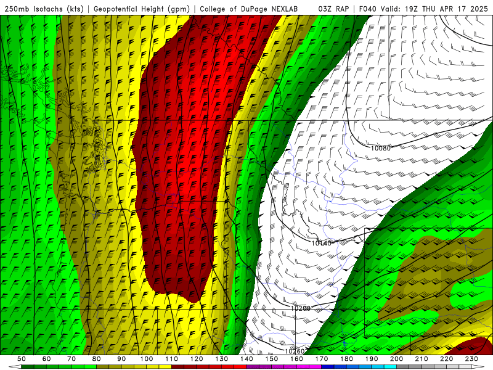Image resolution: width=493 pixels, height=370 pixels.
Task: Click the '250mb Isotachs (kts)' title text
Action: [44, 9]
